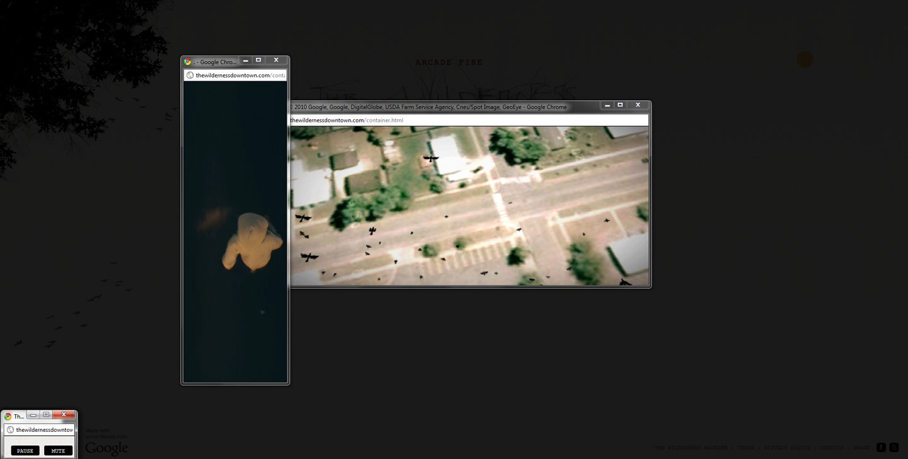
Task: Click the Chrome icon in the control popup title
Action: coord(8,416)
